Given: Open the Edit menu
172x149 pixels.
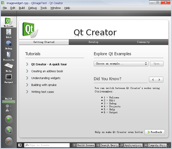Looking at the screenshot, I should (13, 8).
